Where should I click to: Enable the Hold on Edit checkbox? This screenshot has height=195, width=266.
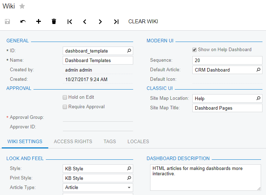click(x=65, y=97)
